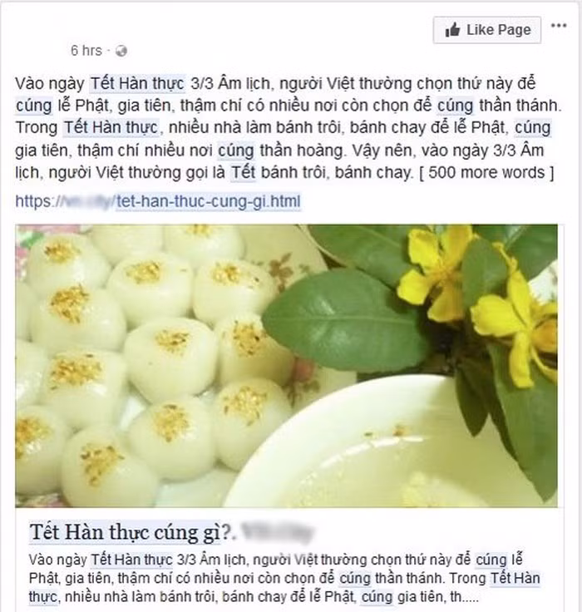The height and width of the screenshot is (612, 582).
Task: Open the tet-han-thuc-cung-gi.html link
Action: coord(209,202)
